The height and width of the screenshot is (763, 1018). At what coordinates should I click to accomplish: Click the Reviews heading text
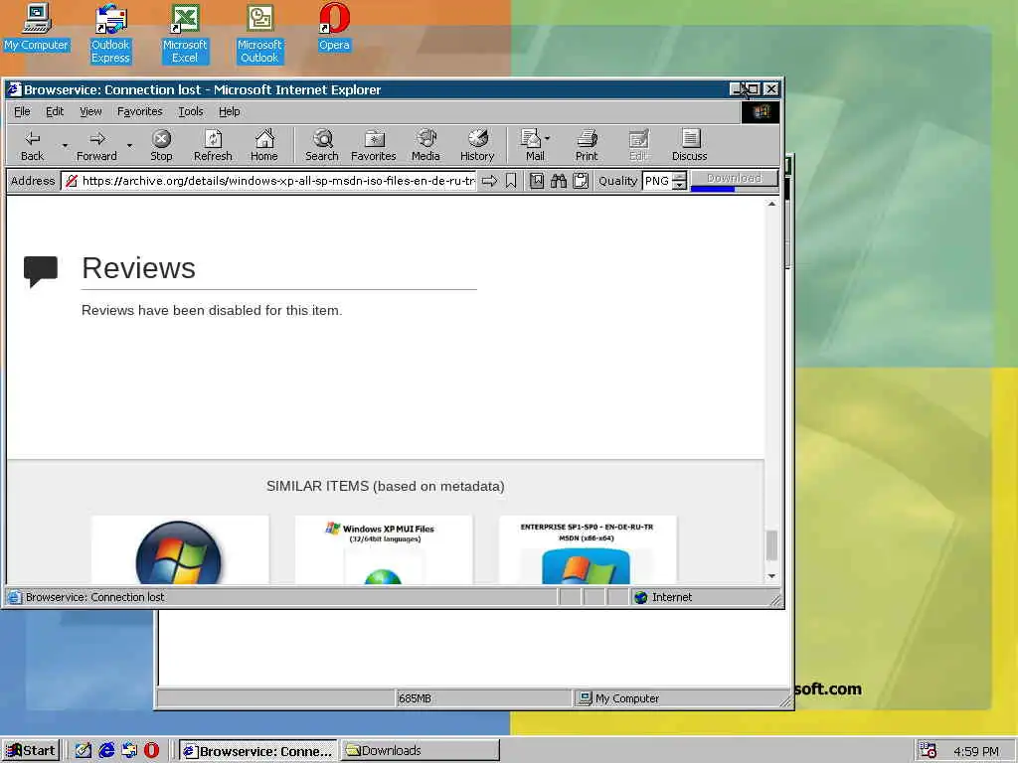138,268
